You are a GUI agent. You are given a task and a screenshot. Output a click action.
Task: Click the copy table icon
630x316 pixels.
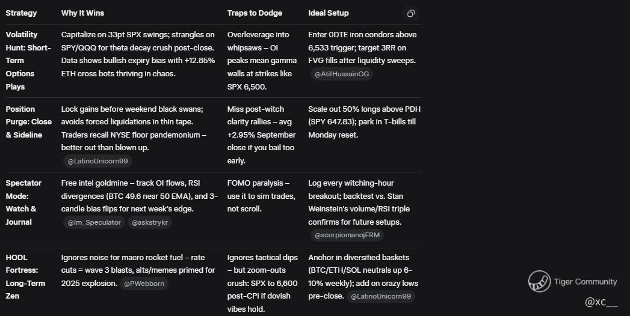coord(411,13)
